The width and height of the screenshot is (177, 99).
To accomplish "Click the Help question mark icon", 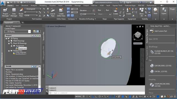I will (151, 2).
